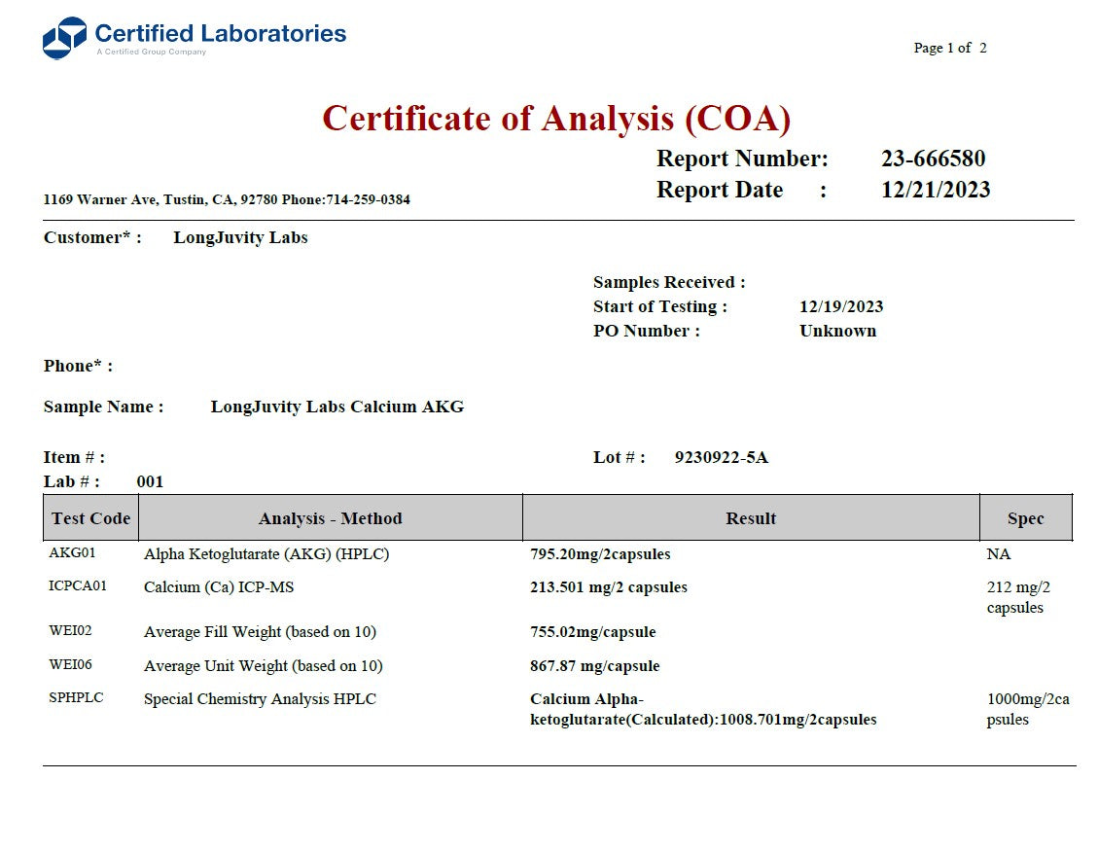1098x850 pixels.
Task: Click the Certificate of Analysis title
Action: tap(555, 119)
